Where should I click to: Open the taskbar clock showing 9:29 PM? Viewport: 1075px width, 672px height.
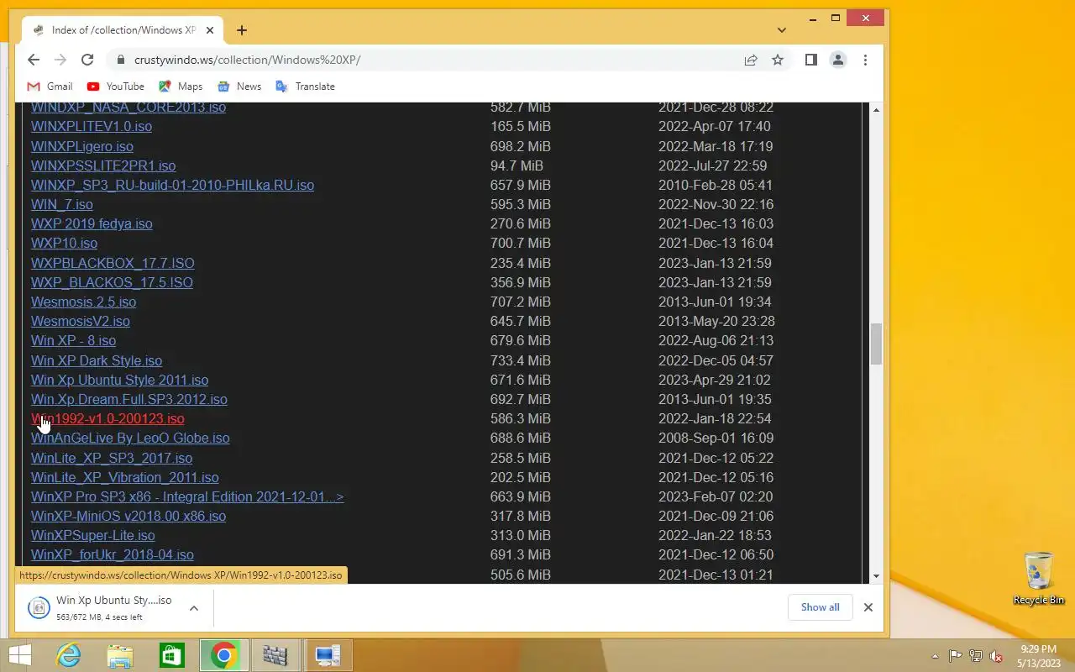pyautogui.click(x=1038, y=655)
